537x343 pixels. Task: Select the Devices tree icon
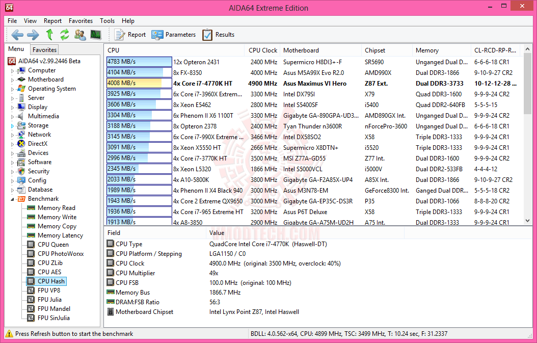point(21,153)
